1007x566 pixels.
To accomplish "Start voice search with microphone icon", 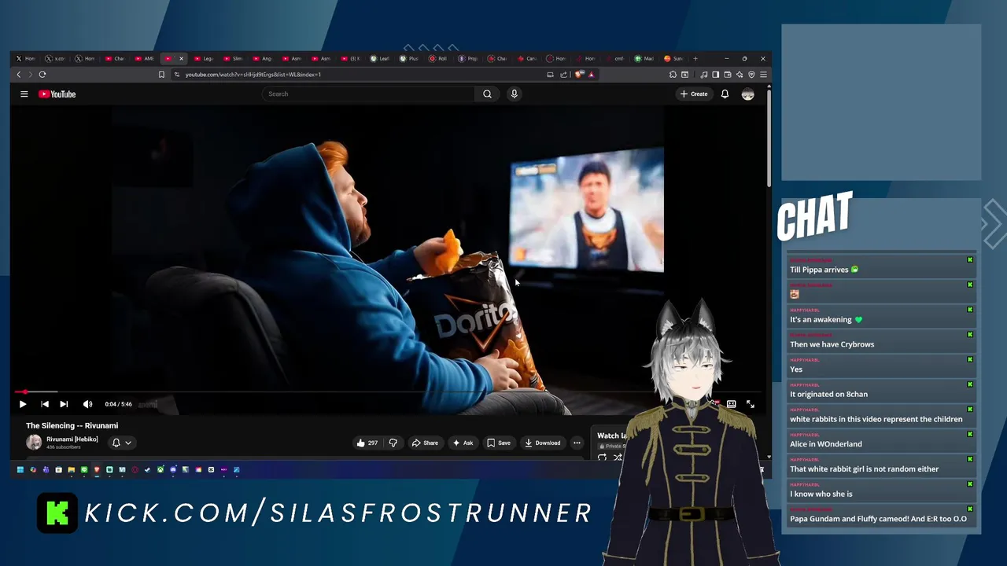I will (514, 94).
